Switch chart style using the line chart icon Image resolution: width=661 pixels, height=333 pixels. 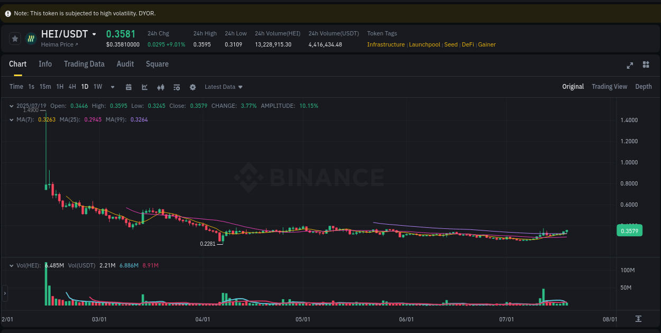[145, 87]
